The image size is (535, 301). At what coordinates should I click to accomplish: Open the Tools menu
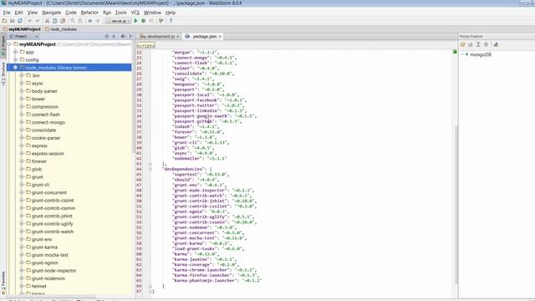pyautogui.click(x=120, y=13)
